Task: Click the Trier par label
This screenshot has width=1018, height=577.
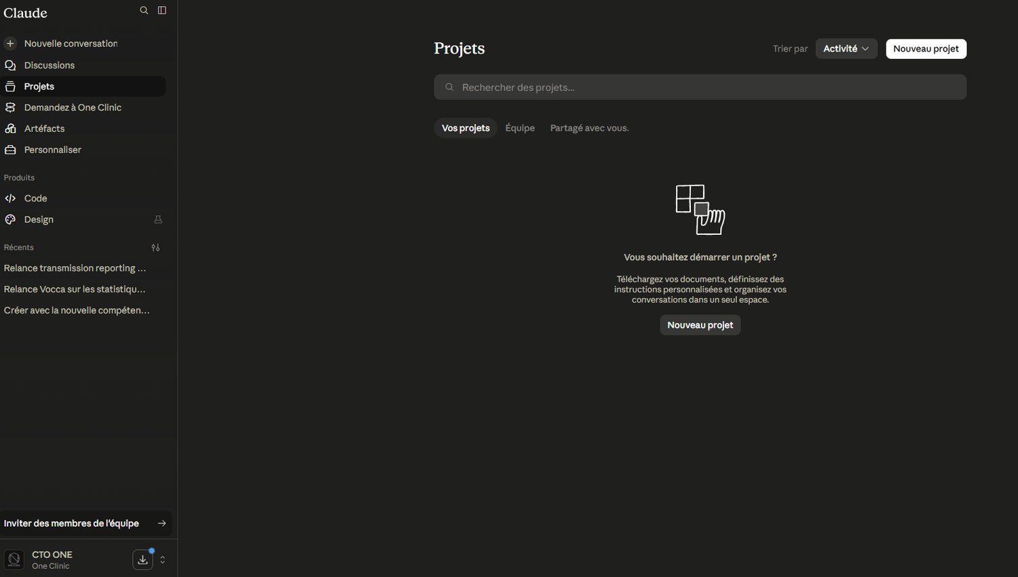Action: click(x=790, y=49)
